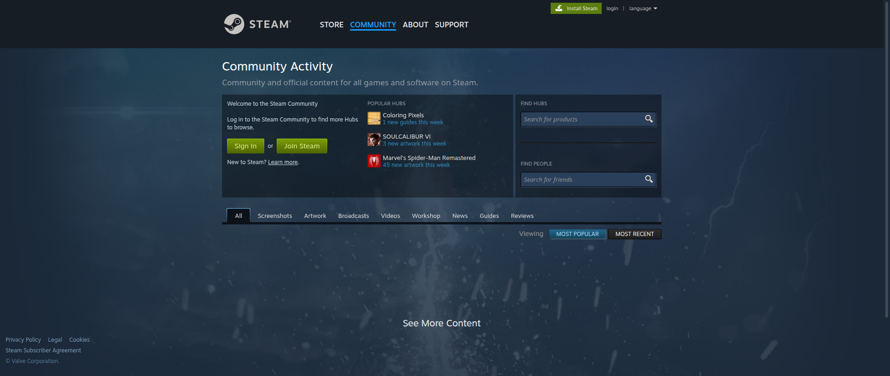Viewport: 890px width, 376px height.
Task: Switch viewing to Most Popular
Action: 577,234
